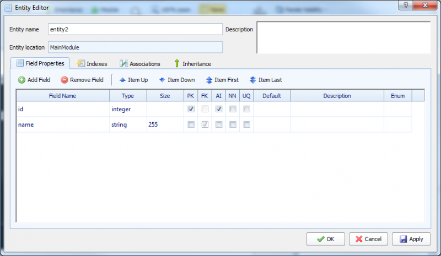
Task: Click the Apply button
Action: [412, 239]
